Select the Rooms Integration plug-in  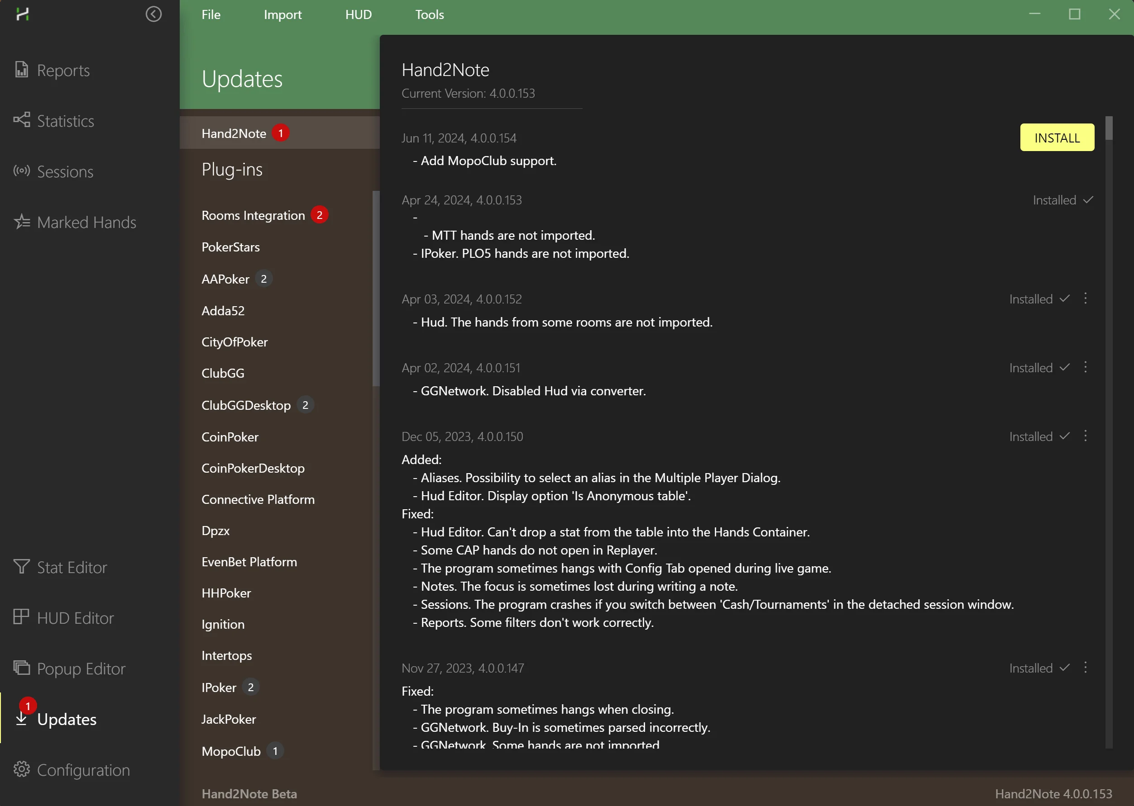pyautogui.click(x=253, y=215)
